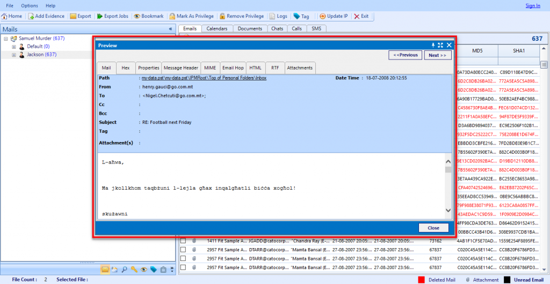The image size is (550, 284).
Task: Open the RTF tab in Preview
Action: pos(275,68)
